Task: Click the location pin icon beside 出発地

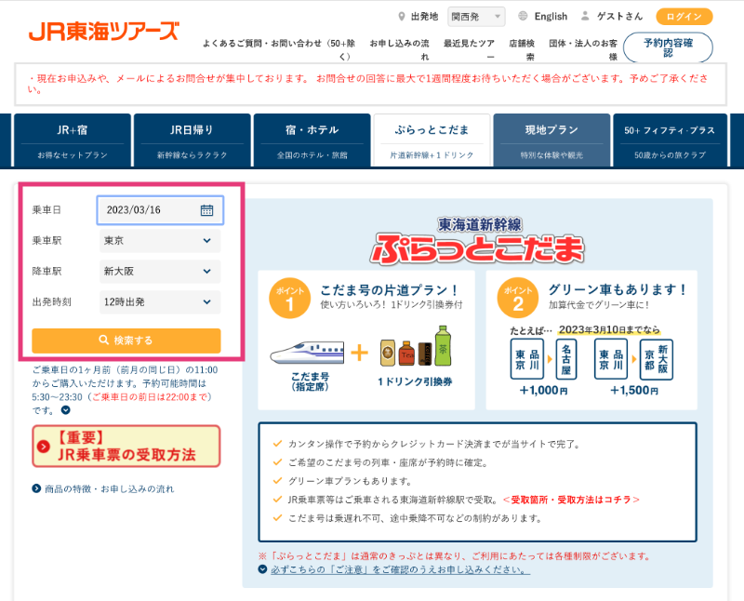Action: click(x=402, y=17)
